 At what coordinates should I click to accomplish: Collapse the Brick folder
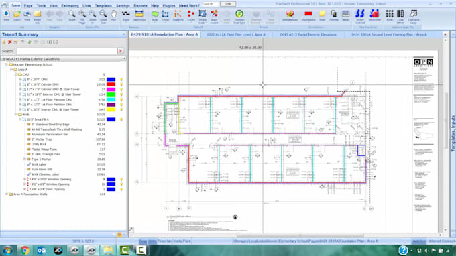point(16,115)
